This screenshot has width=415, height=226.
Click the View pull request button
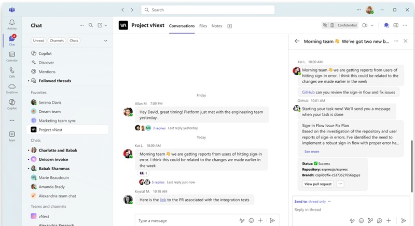pos(318,184)
